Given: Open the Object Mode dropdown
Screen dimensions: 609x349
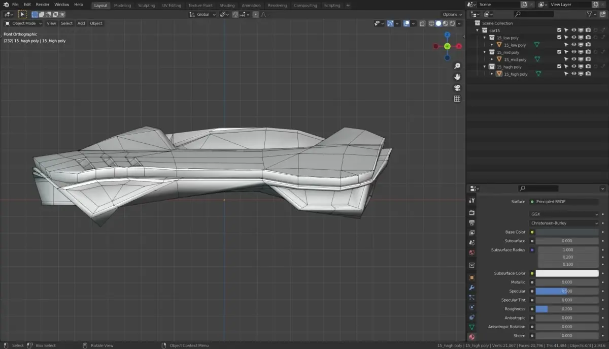Looking at the screenshot, I should pyautogui.click(x=24, y=23).
